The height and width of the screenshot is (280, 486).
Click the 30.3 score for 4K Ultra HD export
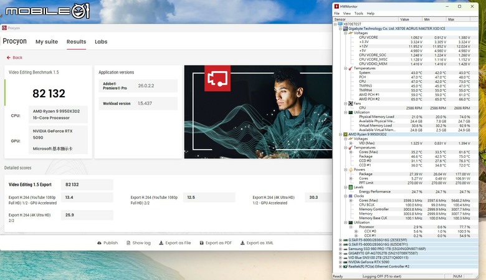[313, 197]
